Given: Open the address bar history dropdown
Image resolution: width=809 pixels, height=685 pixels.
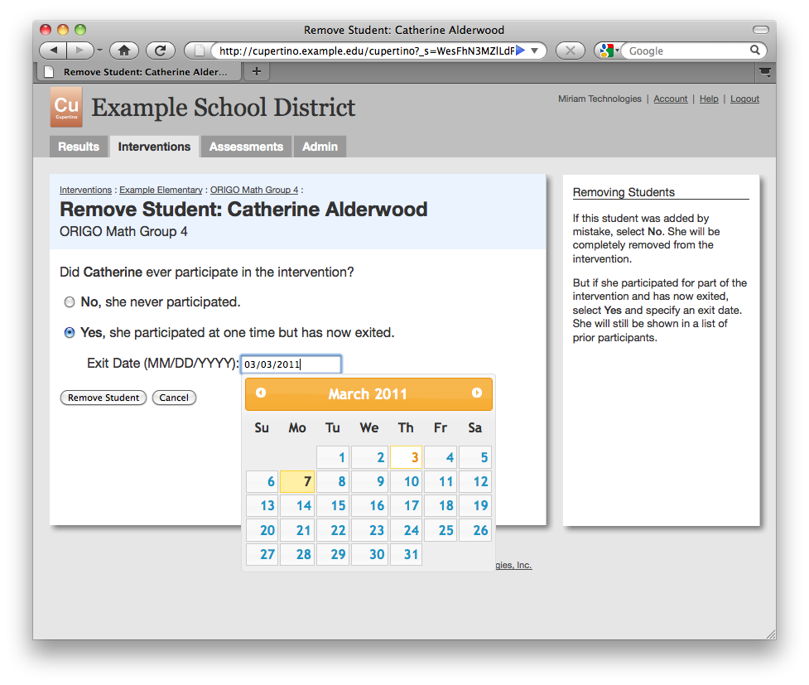Looking at the screenshot, I should point(535,51).
